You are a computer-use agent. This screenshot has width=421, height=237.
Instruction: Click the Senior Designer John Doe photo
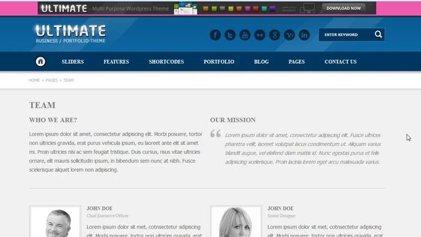tap(236, 221)
